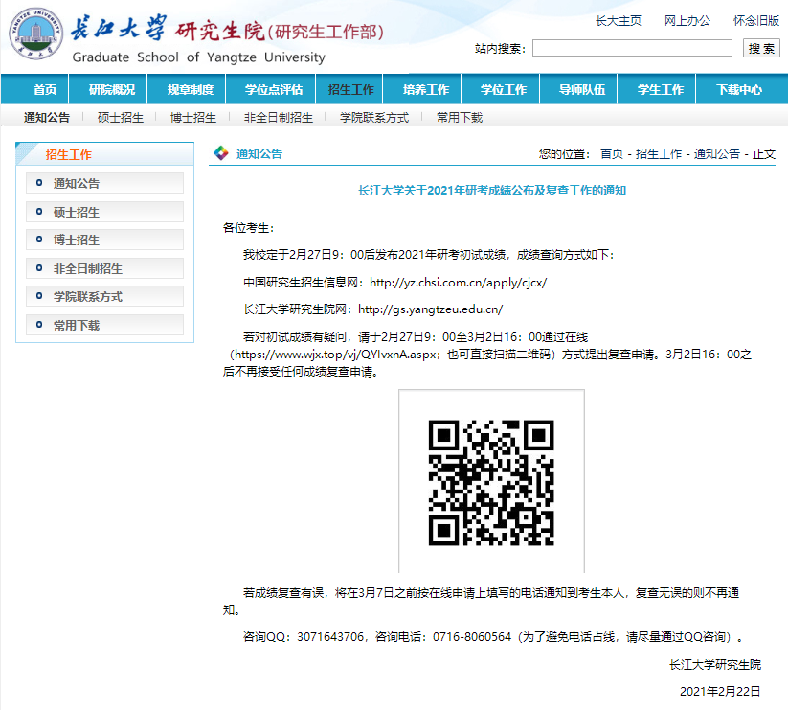Open 首页 in the main navigation
Screen dimensions: 788x710
45,90
